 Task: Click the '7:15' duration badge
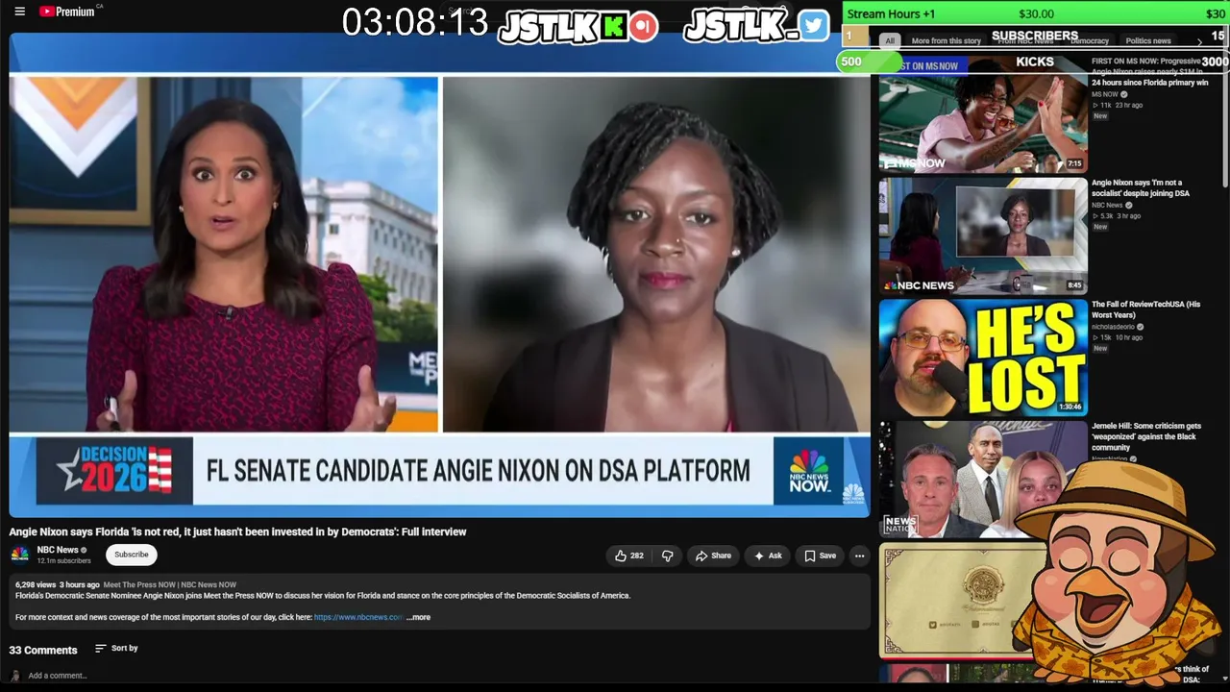click(1074, 163)
